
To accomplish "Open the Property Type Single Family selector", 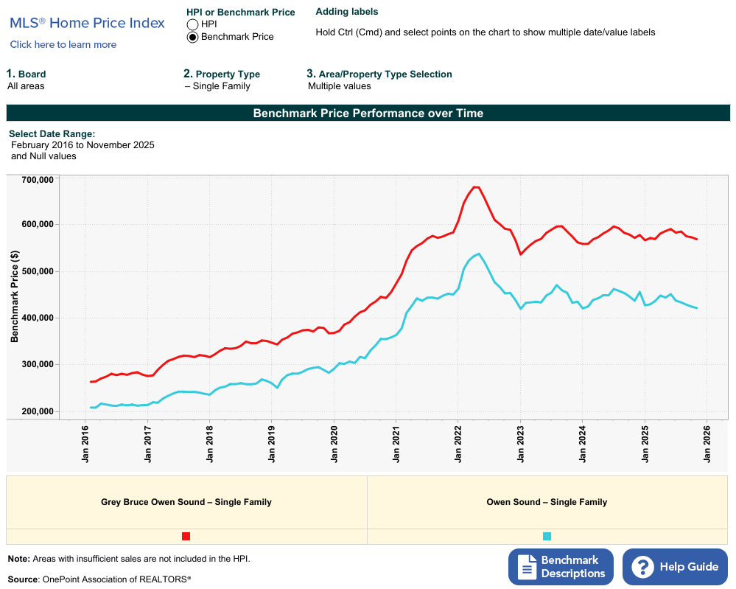I will (217, 86).
